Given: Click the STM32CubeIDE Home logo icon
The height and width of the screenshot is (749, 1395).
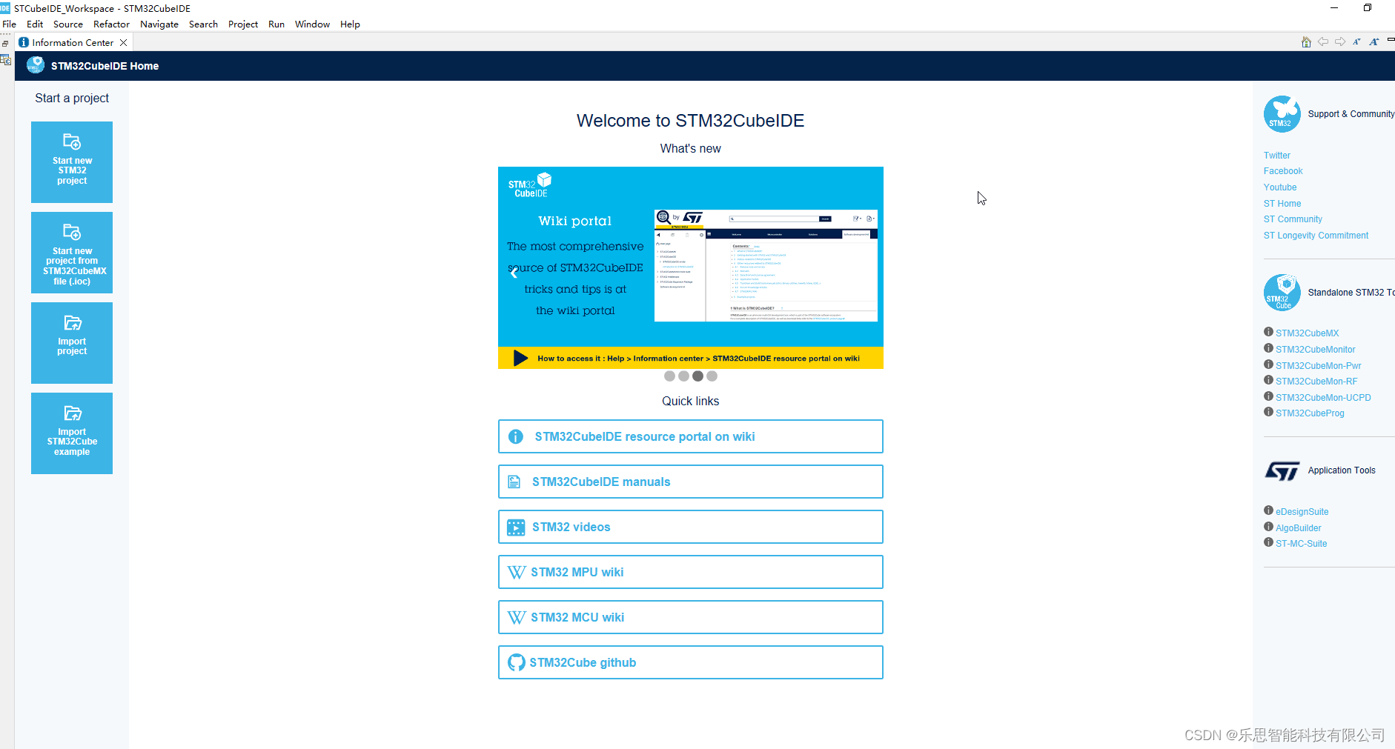Looking at the screenshot, I should pyautogui.click(x=36, y=65).
